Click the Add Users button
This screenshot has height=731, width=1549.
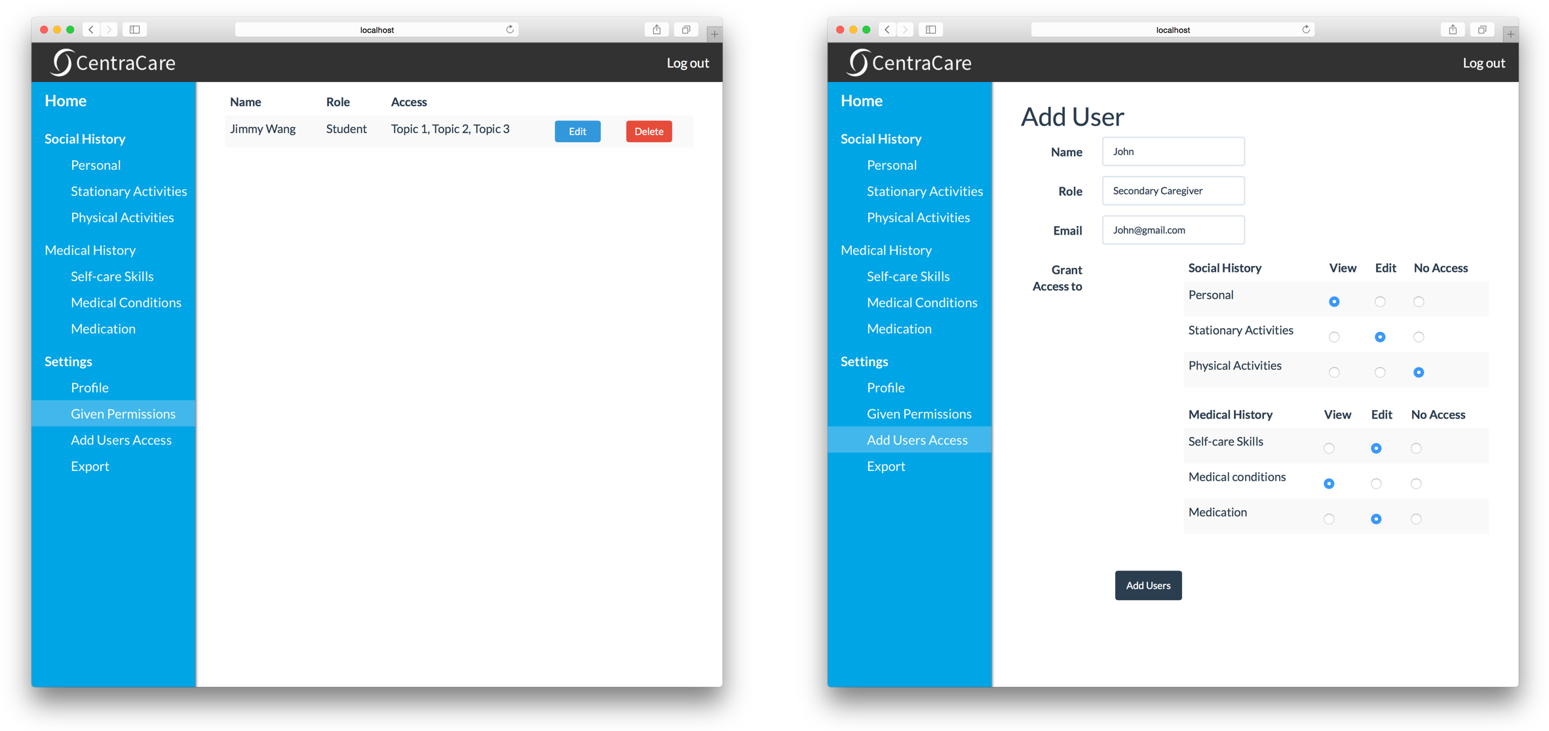(1148, 586)
